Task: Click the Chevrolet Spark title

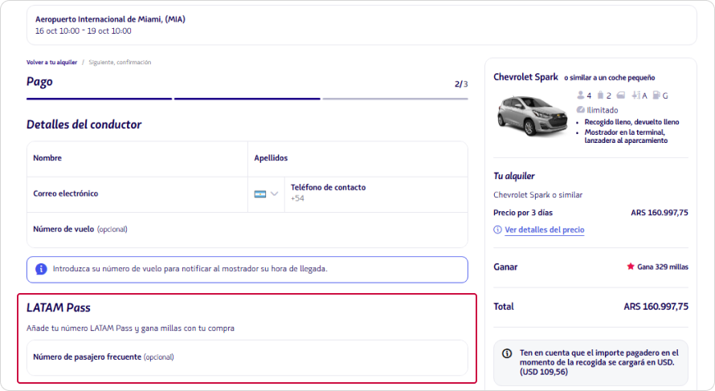Action: 525,77
